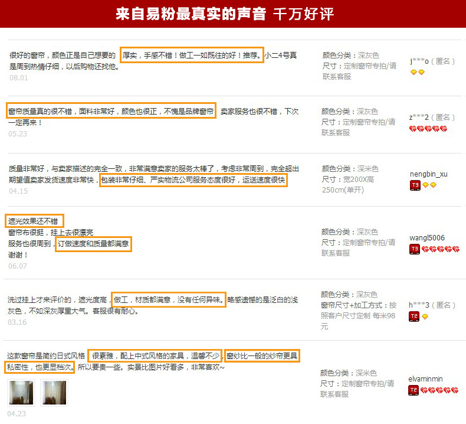This screenshot has height=424, width=466.
Task: Click the T2 badge under h***3
Action: [x=414, y=317]
